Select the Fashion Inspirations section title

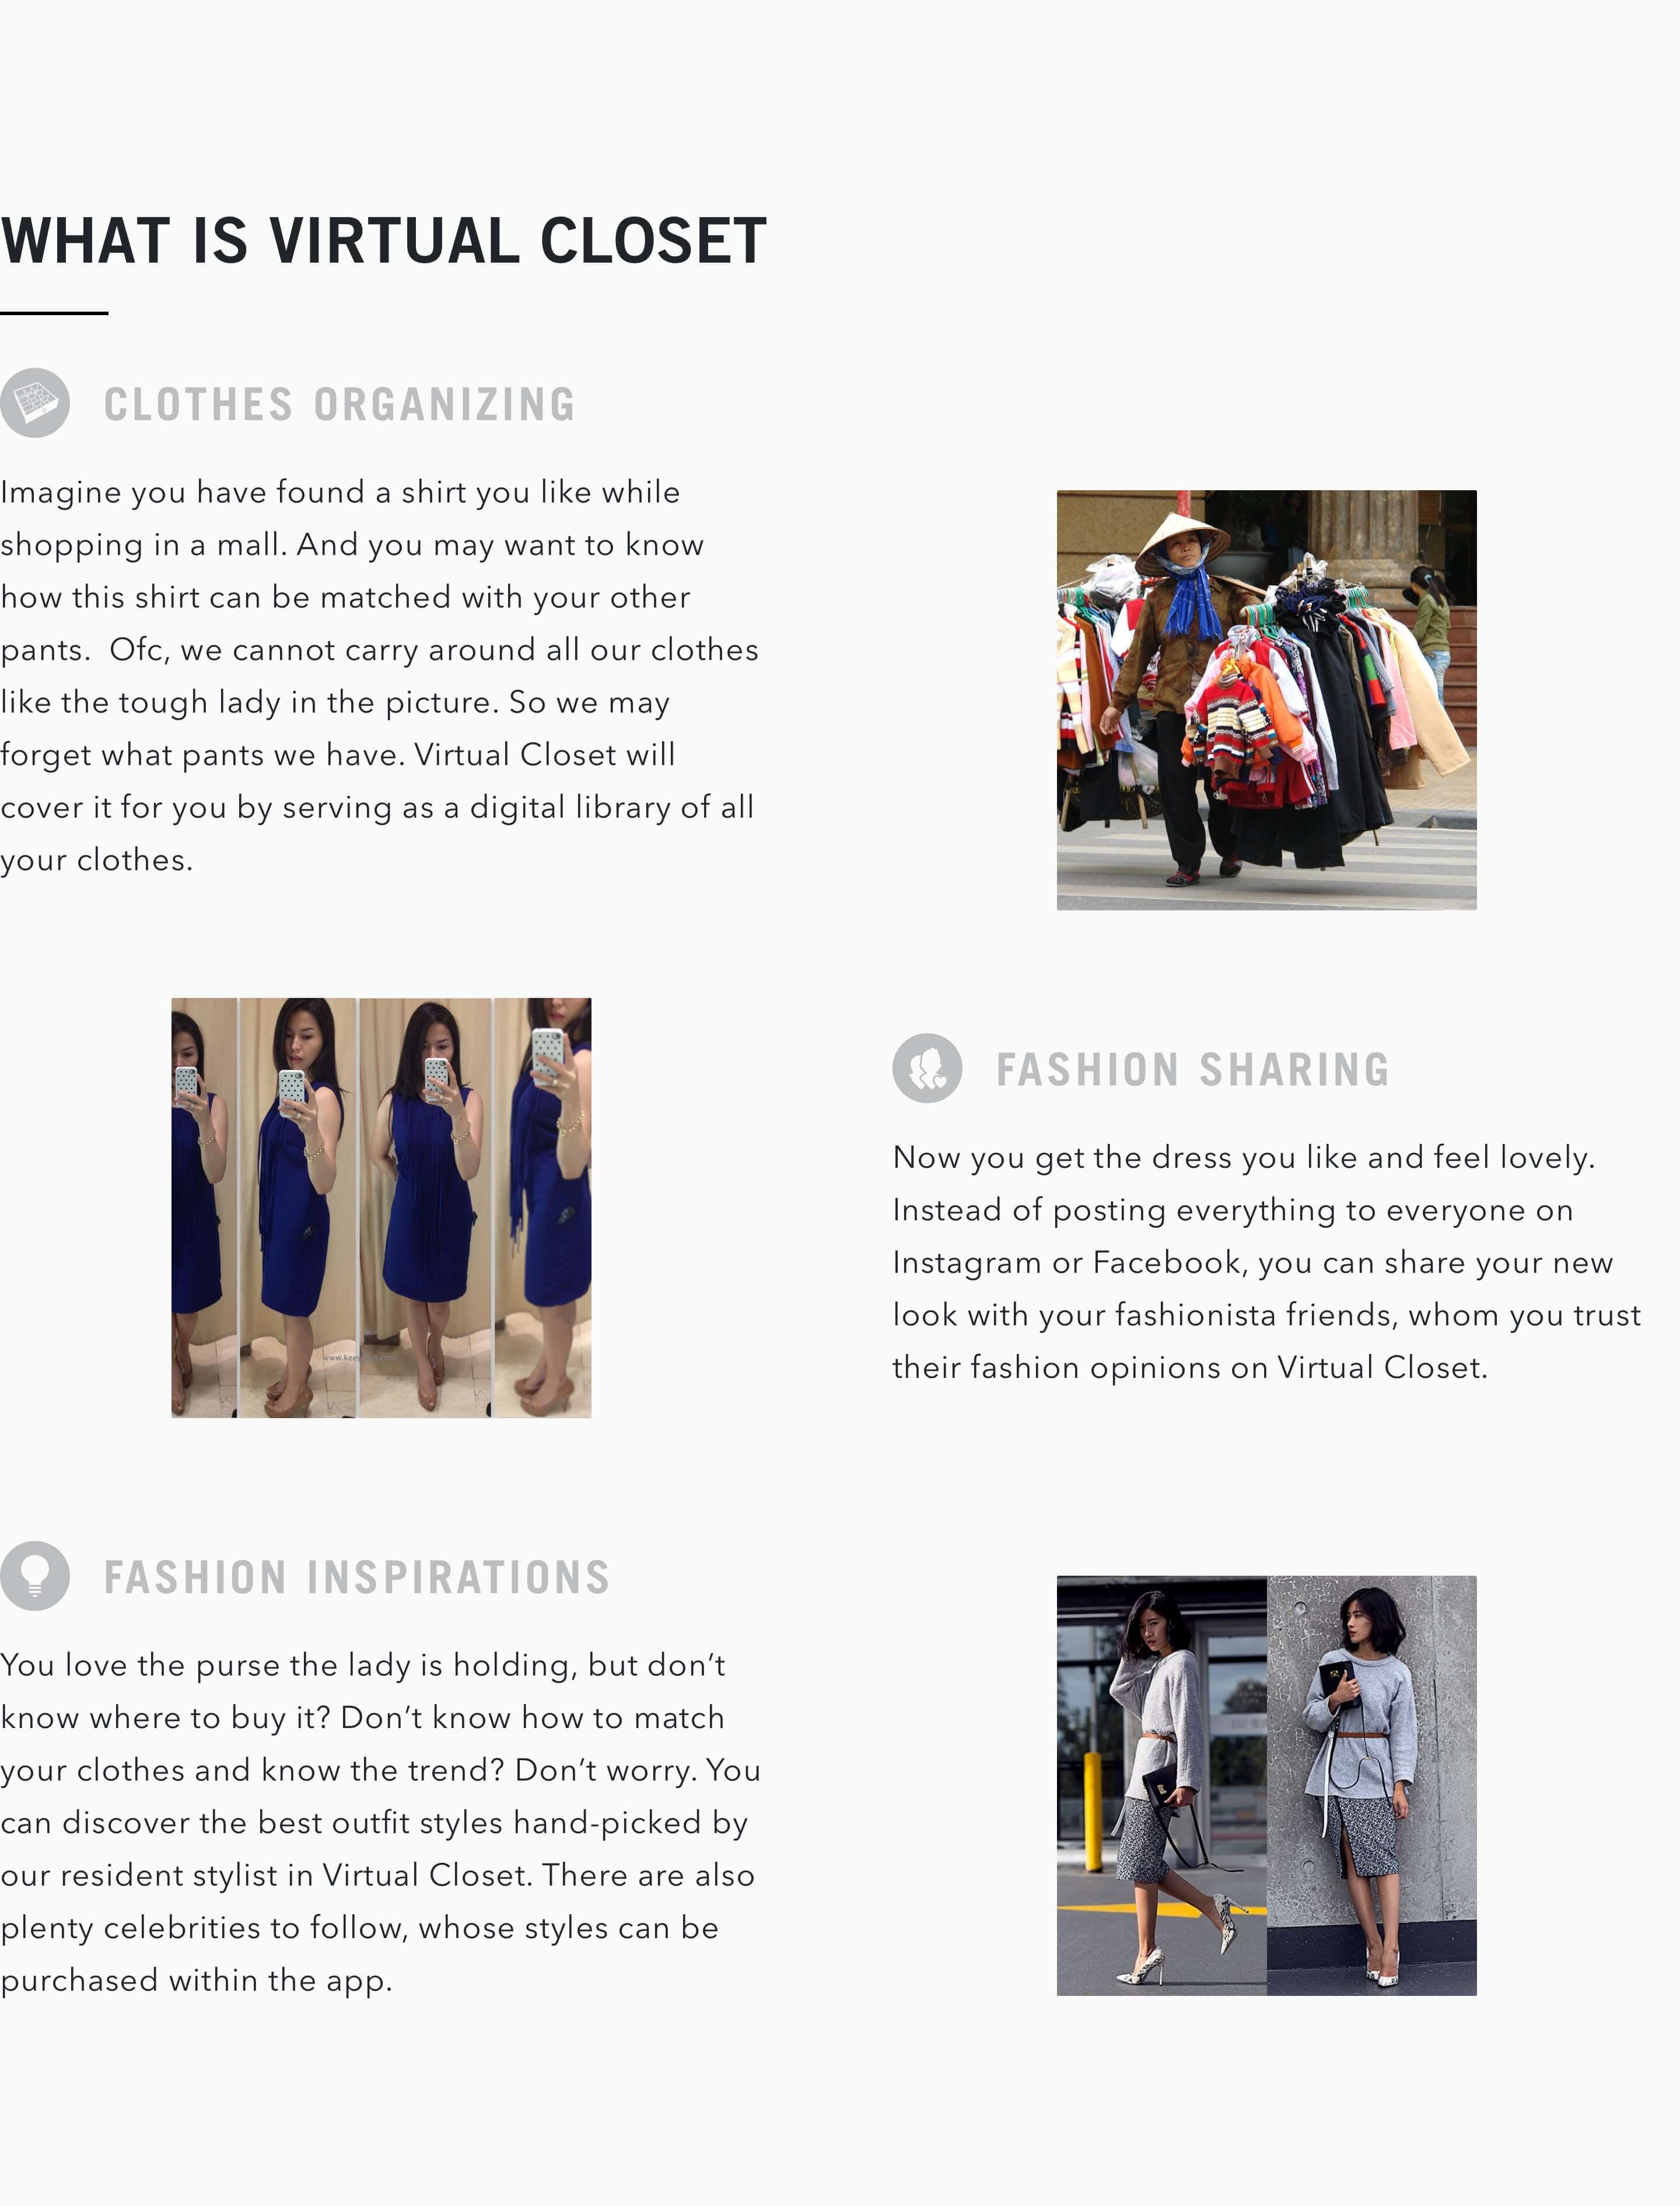(357, 1577)
